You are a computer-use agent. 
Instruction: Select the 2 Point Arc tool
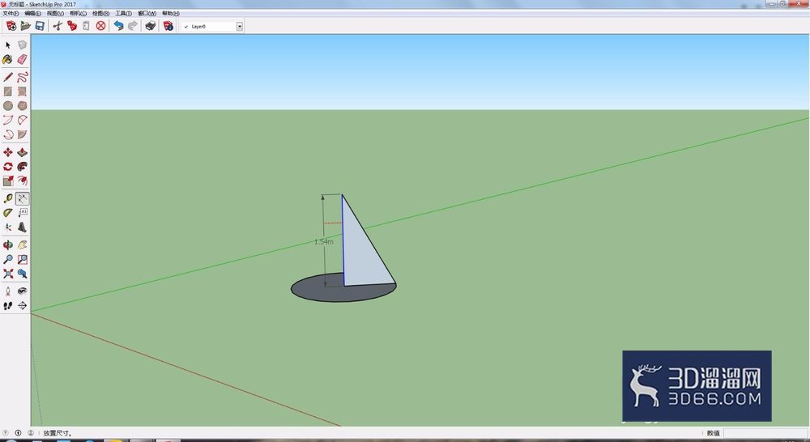pyautogui.click(x=22, y=121)
